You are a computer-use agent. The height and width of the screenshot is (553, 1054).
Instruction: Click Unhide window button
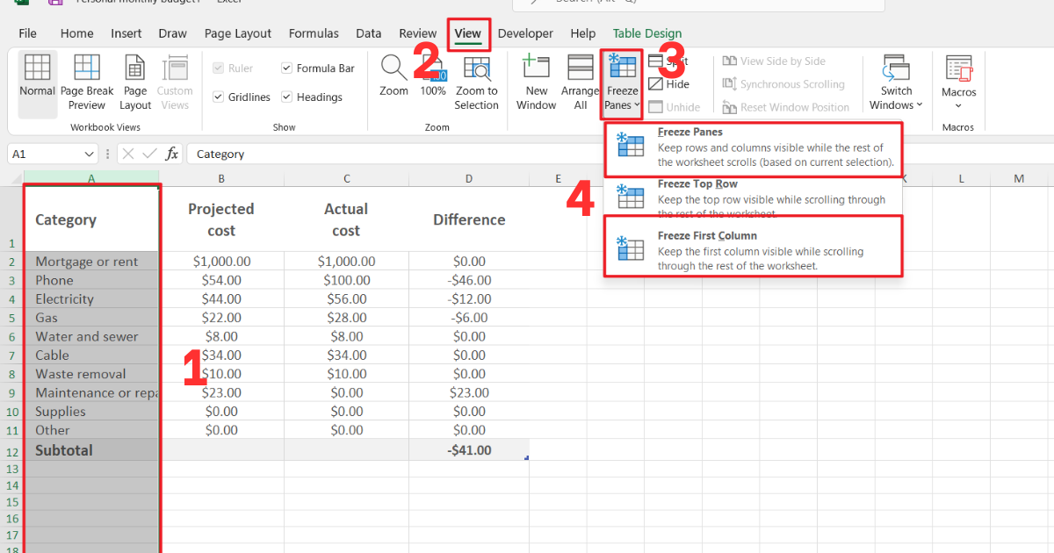675,107
